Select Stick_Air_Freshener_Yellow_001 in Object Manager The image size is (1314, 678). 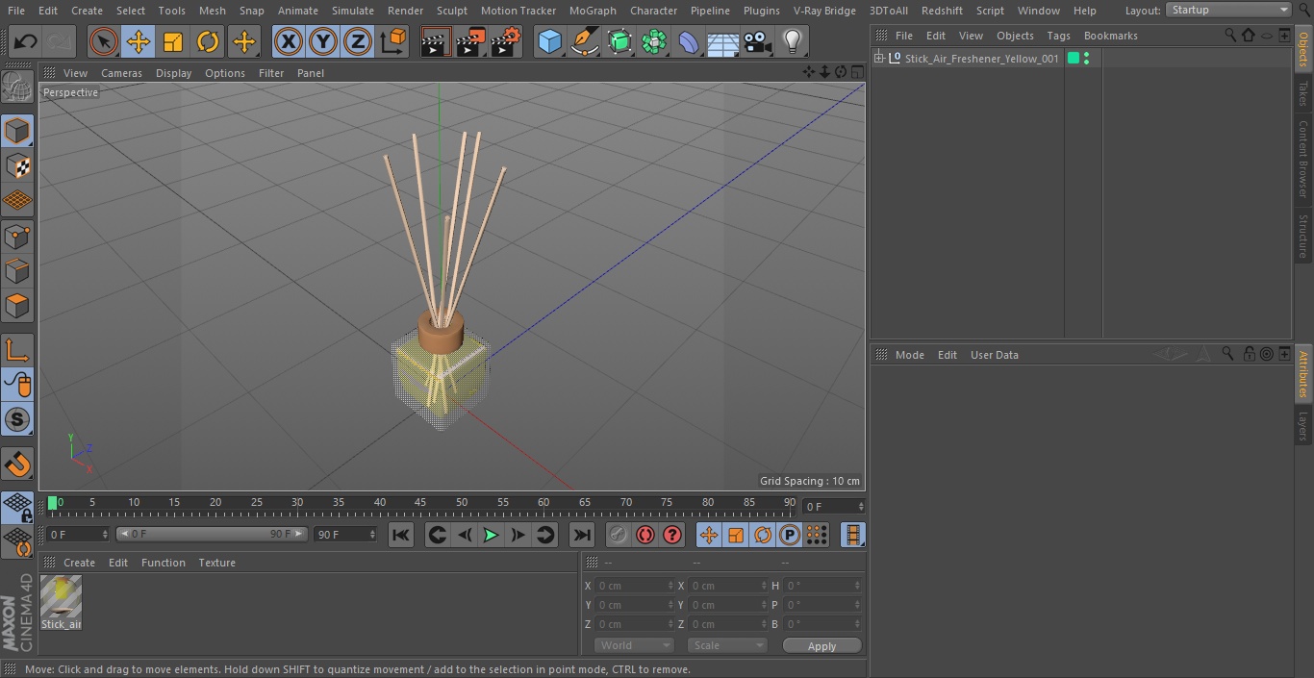[981, 59]
